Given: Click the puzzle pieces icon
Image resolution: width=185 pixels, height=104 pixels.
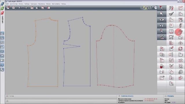Looking at the screenshot, I should (180, 66).
